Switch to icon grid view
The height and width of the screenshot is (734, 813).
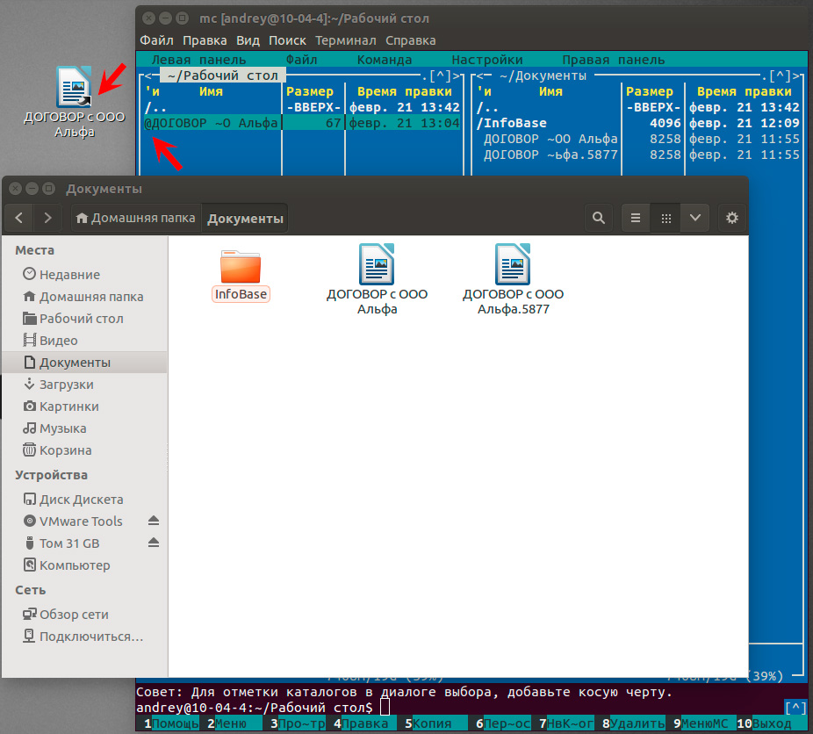click(x=667, y=218)
